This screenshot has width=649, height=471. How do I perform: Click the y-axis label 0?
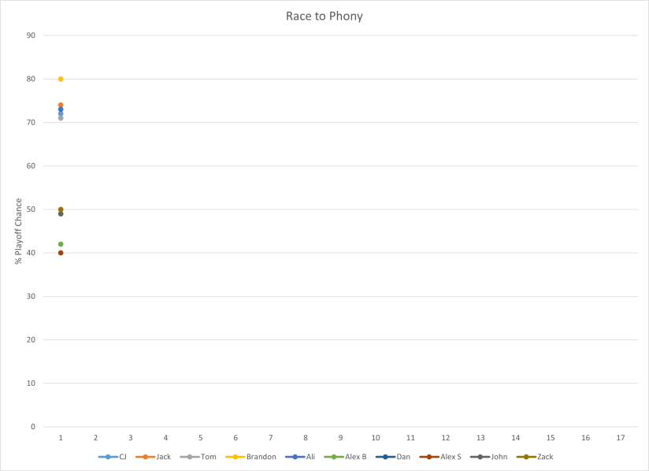click(33, 427)
